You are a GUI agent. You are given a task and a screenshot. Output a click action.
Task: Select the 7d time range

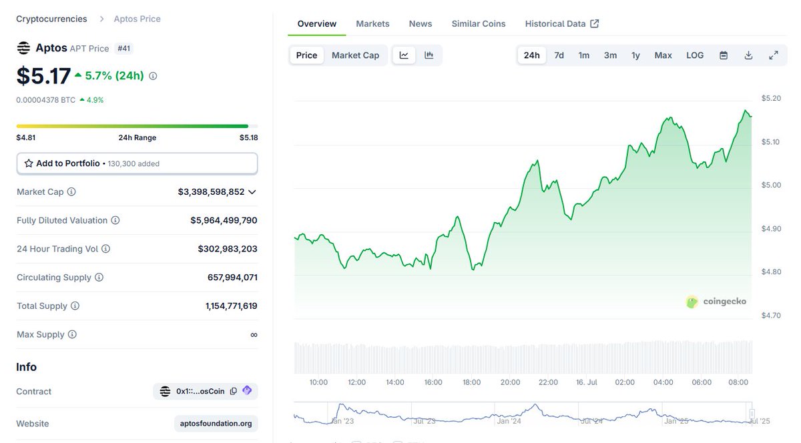pos(559,55)
